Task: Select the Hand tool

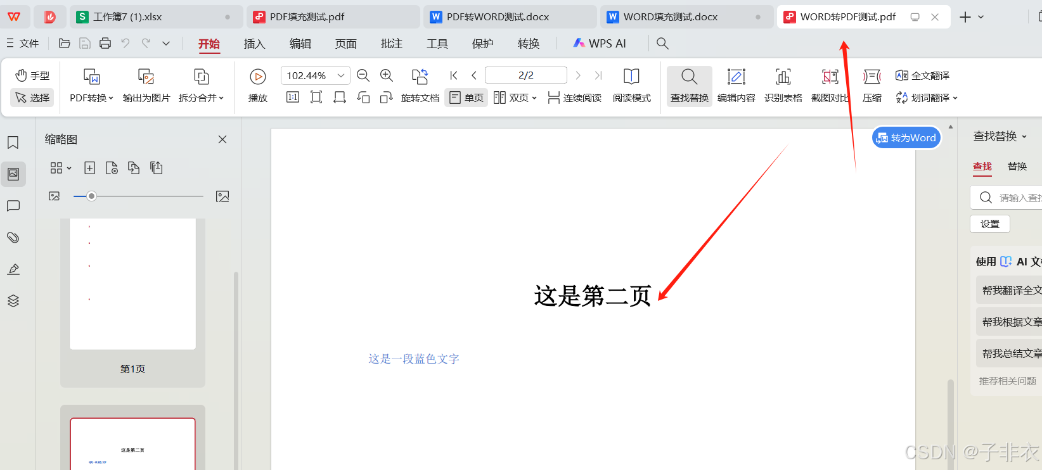Action: tap(32, 75)
